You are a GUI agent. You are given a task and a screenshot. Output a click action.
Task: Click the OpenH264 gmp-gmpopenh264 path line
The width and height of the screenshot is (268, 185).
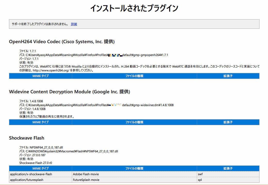[94, 55]
